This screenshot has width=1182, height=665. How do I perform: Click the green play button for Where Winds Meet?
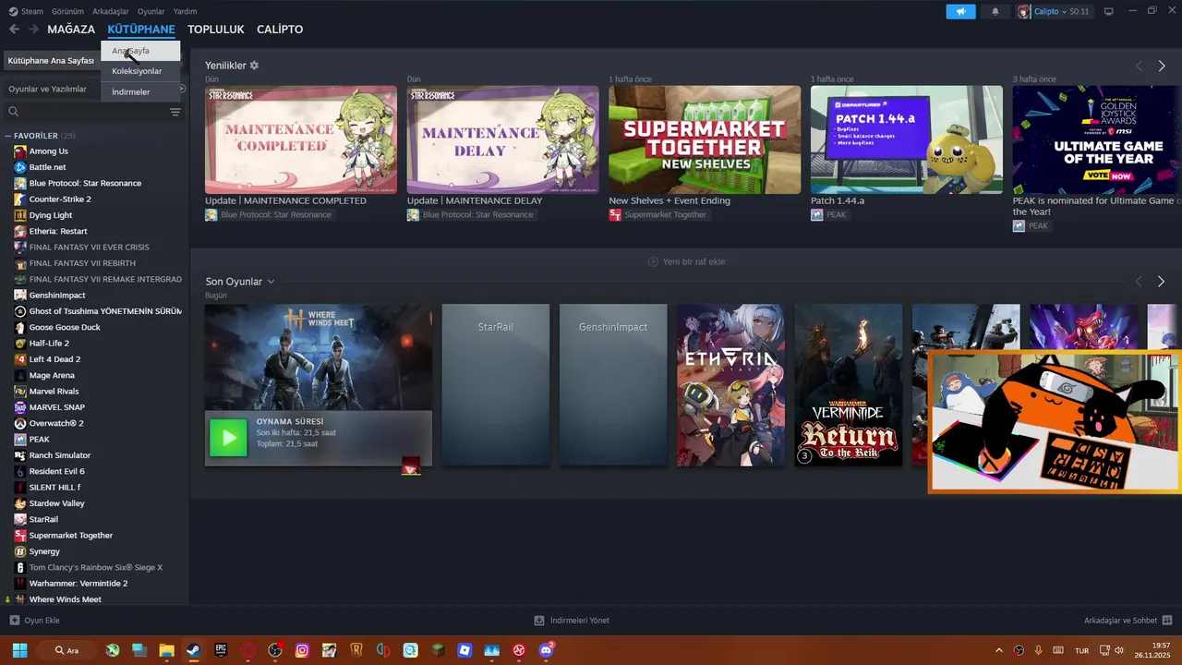coord(228,438)
